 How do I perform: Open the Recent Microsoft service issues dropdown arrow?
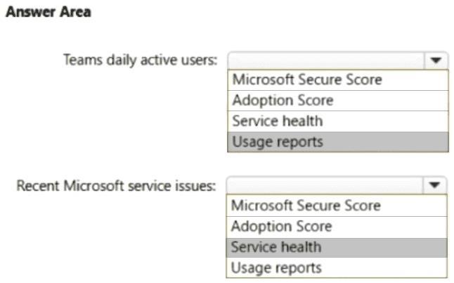(434, 185)
